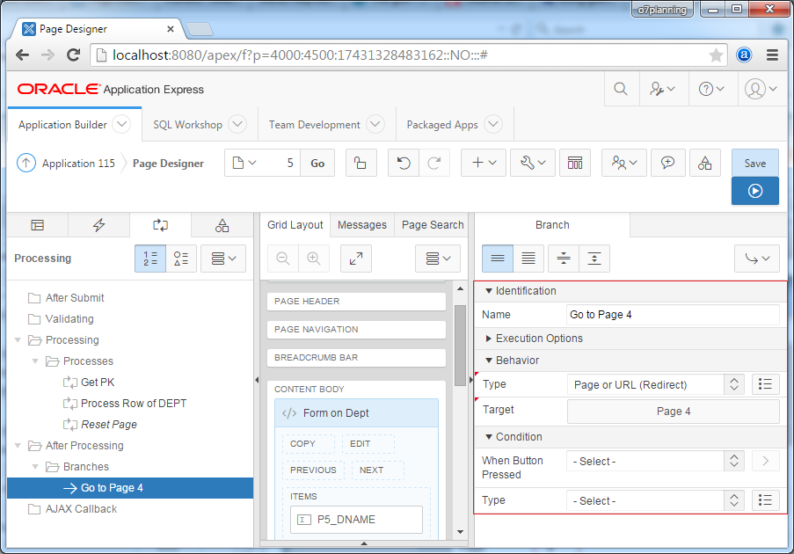Save the page
Viewport: 794px width, 554px height.
tap(755, 163)
